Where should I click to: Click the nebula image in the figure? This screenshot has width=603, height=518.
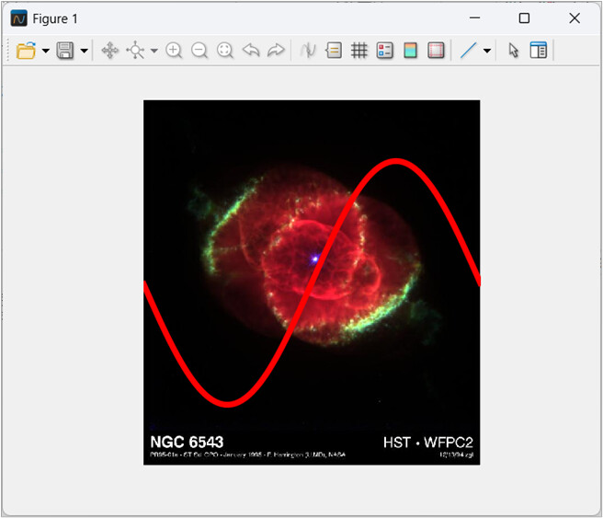(312, 282)
